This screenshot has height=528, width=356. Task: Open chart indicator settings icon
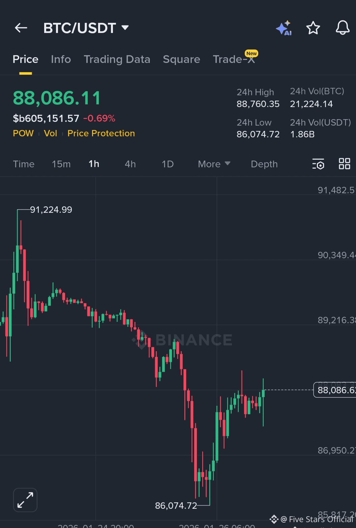point(318,164)
